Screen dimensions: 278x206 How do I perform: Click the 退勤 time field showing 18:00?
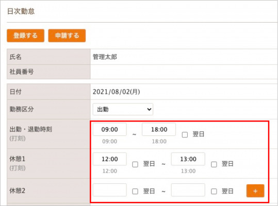pos(159,129)
